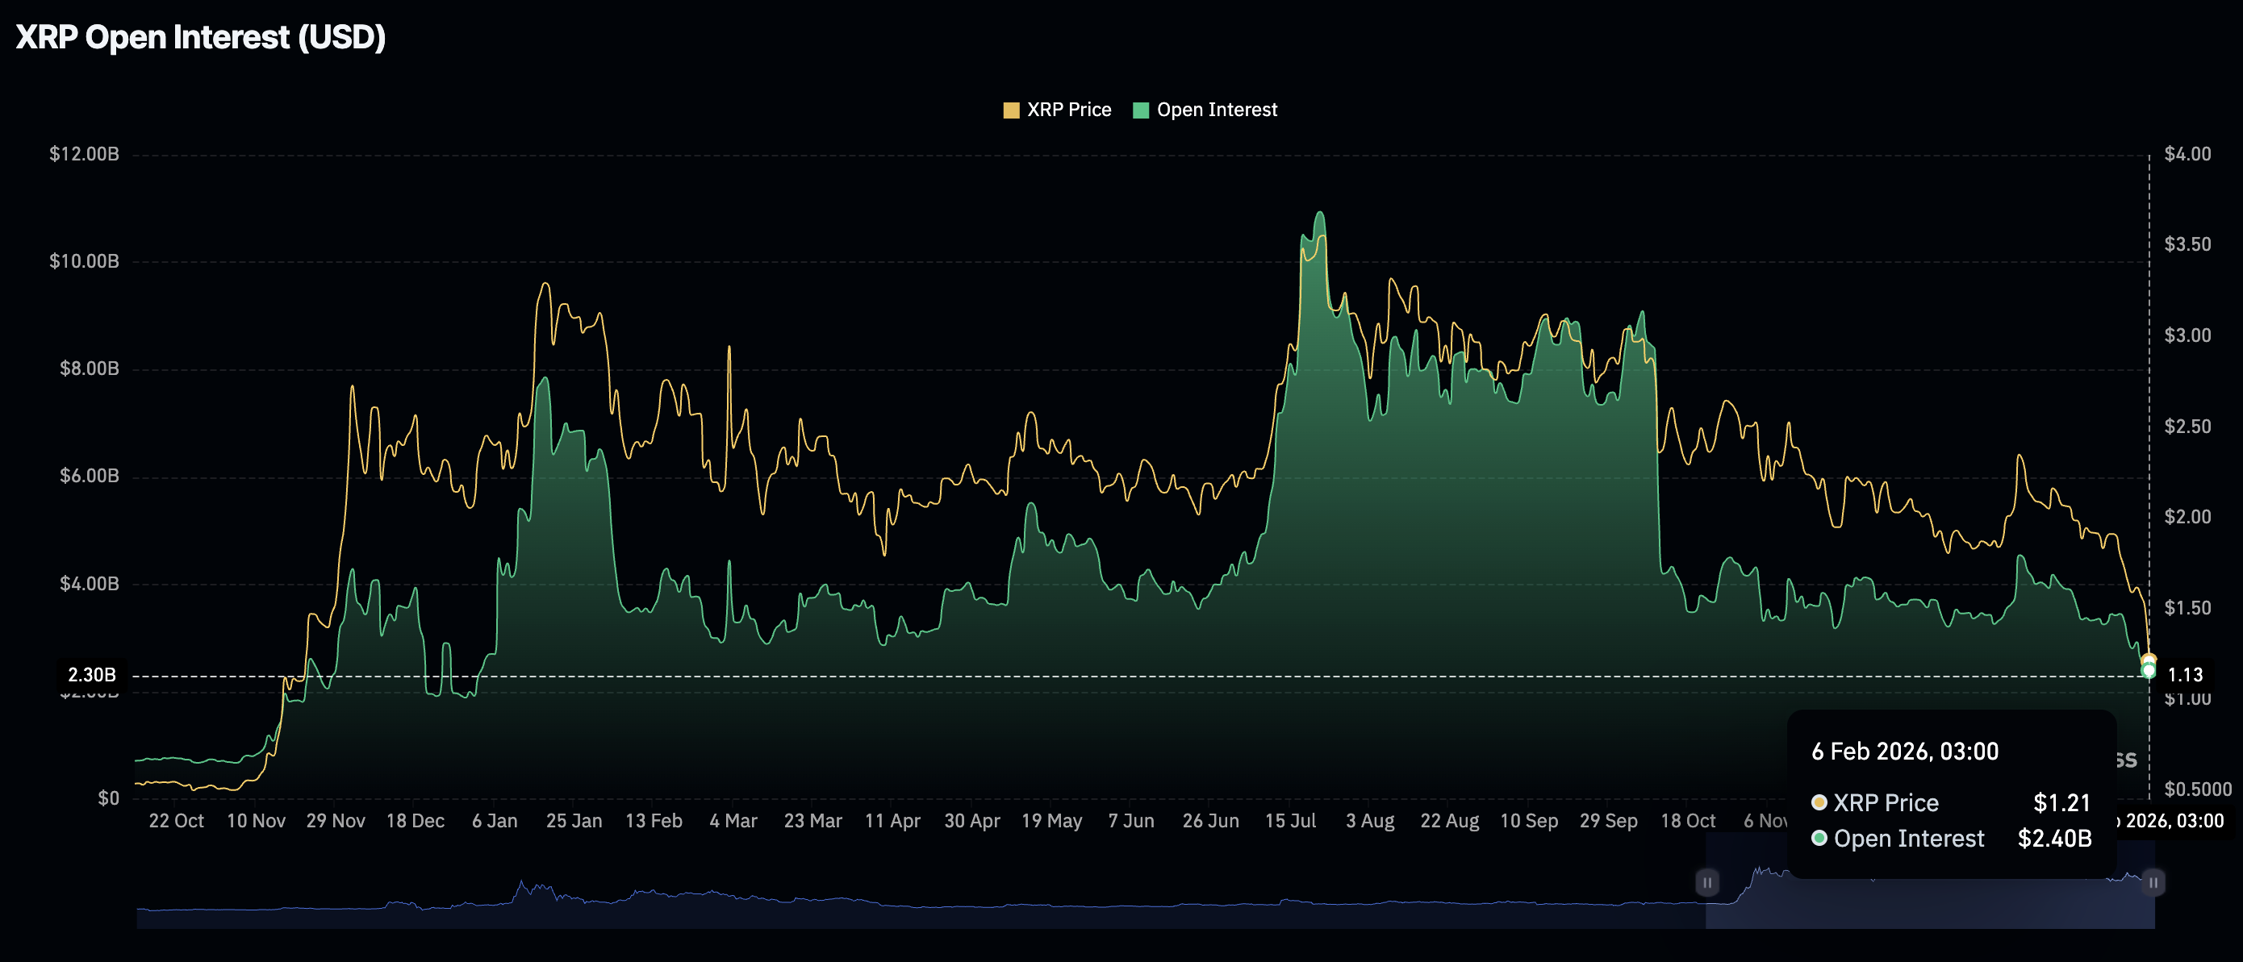2243x962 pixels.
Task: Toggle the Open Interest series legend label
Action: click(x=1217, y=110)
